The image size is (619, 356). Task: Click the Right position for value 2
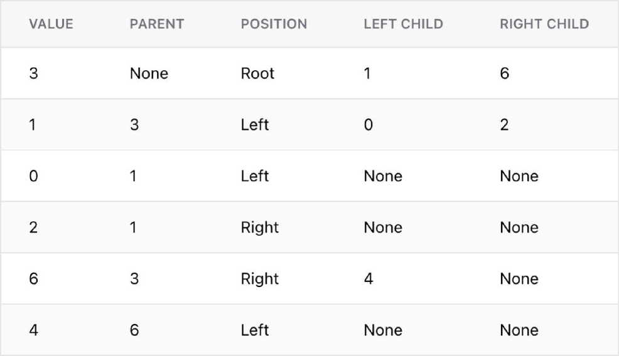point(259,228)
